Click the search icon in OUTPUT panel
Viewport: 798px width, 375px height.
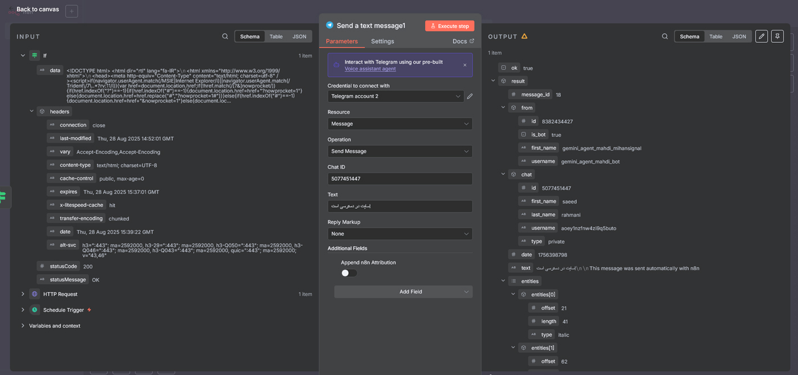(665, 36)
